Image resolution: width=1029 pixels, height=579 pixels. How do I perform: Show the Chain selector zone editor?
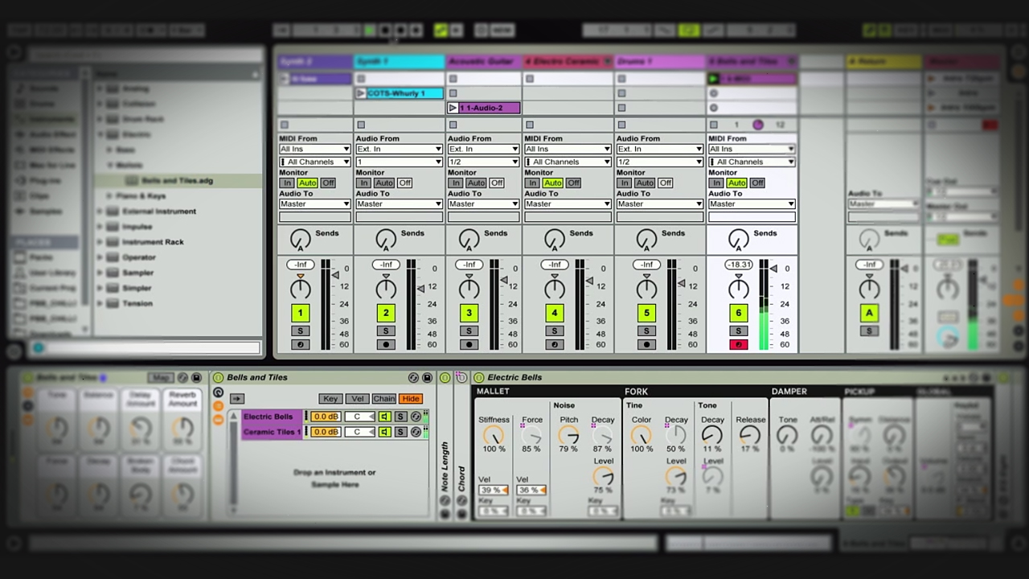(383, 399)
